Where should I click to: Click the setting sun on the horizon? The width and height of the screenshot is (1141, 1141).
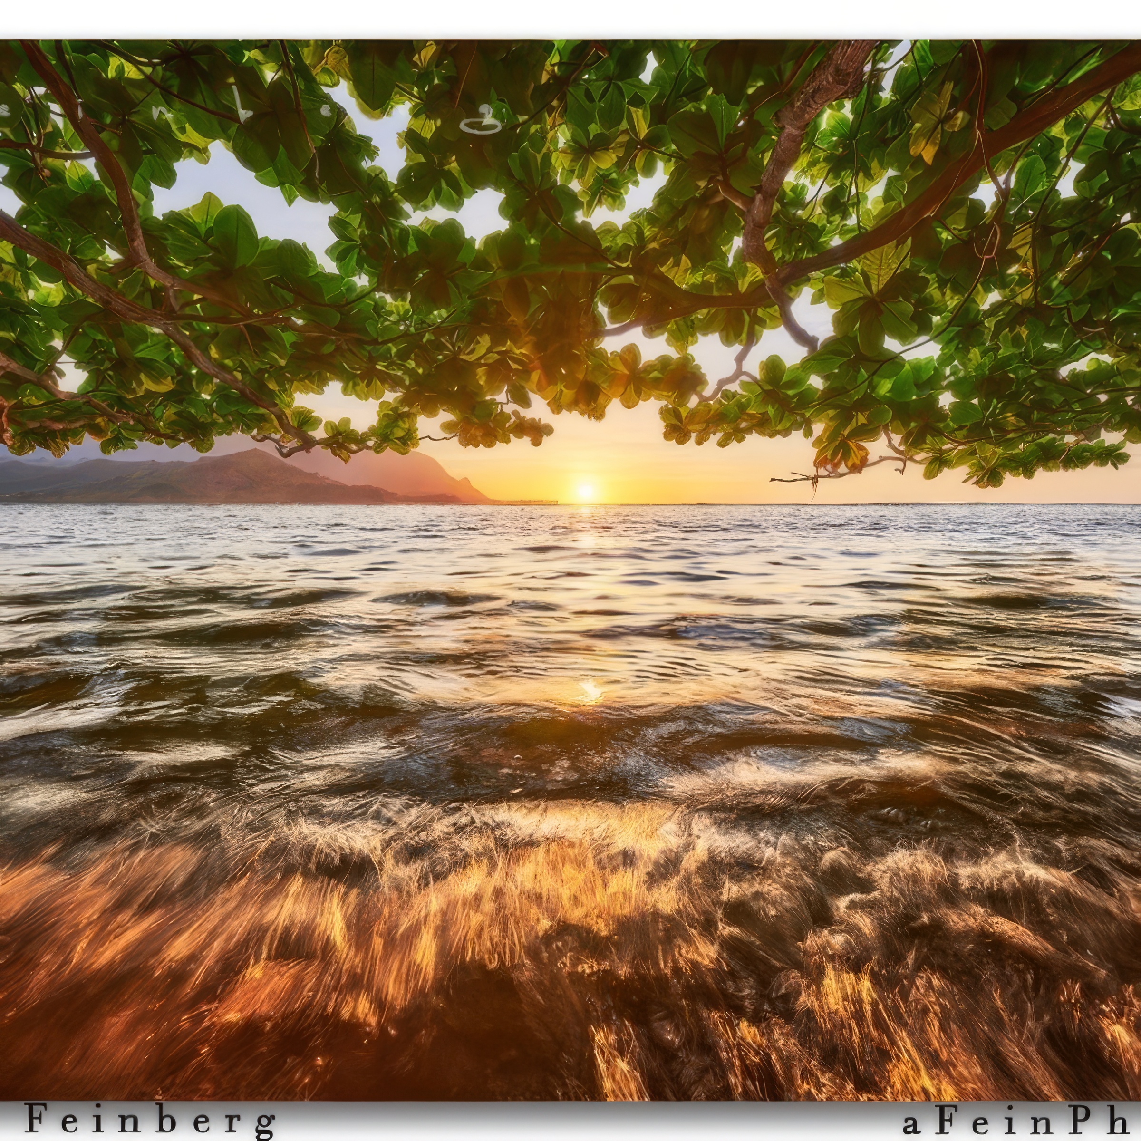(x=585, y=490)
